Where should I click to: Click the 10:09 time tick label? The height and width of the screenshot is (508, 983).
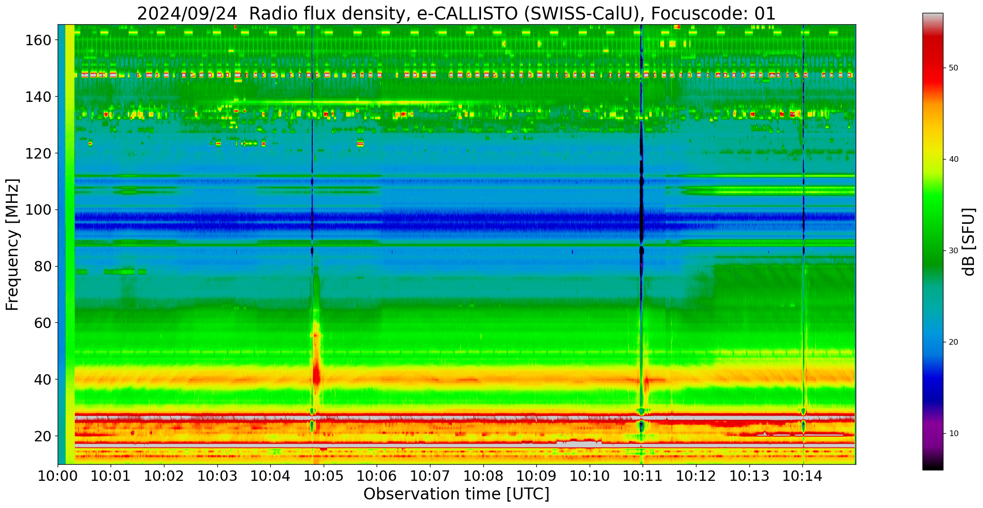tap(536, 476)
